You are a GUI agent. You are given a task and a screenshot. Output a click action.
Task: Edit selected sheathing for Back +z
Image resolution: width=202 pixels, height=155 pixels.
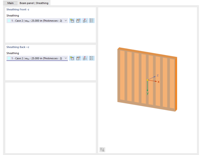tap(78, 58)
